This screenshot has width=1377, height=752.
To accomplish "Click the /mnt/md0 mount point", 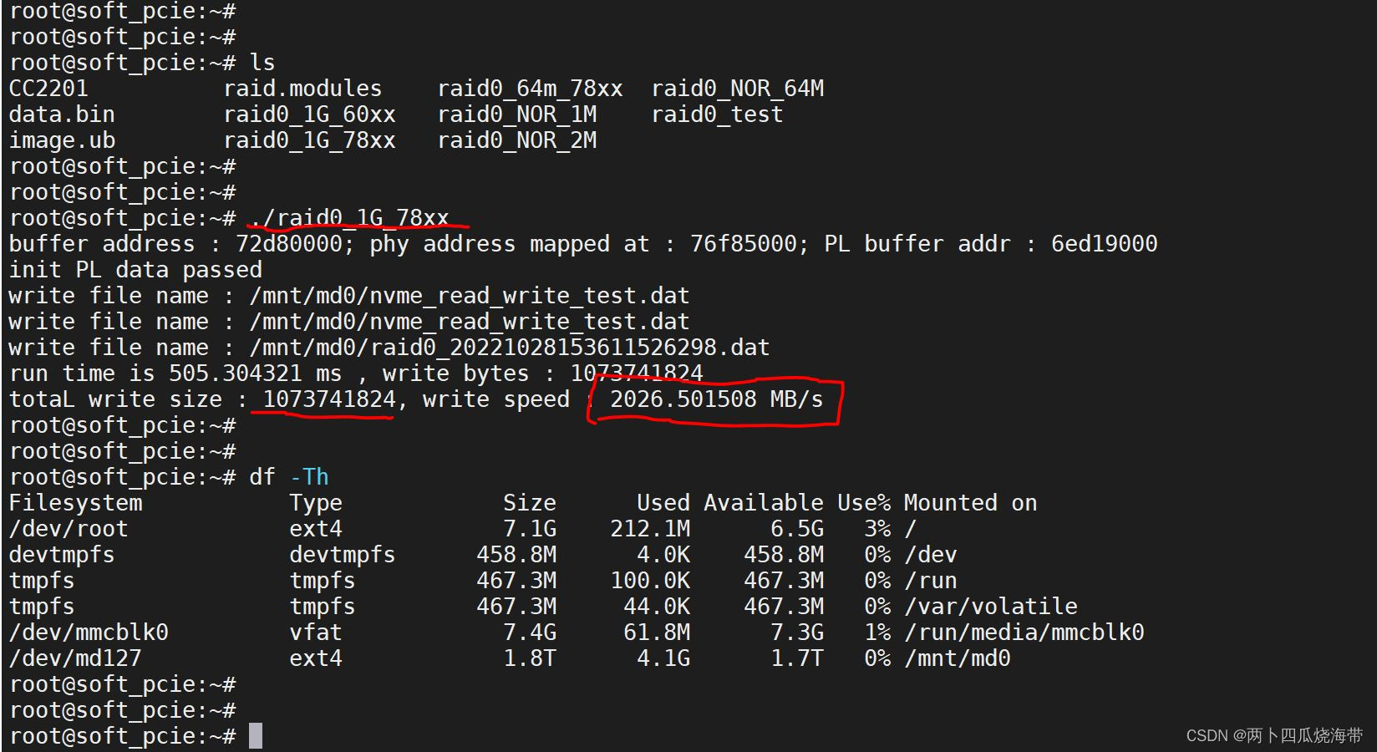I will [x=958, y=658].
